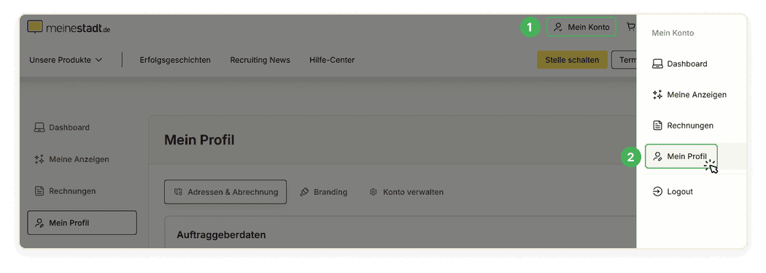Viewport: 766px width, 273px height.
Task: Switch to the Adressen & Abrechnung tab
Action: point(225,192)
